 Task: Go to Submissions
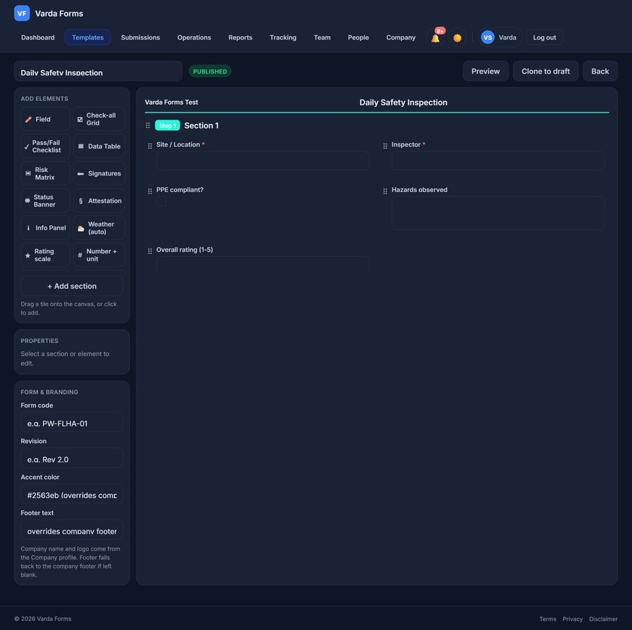[141, 38]
